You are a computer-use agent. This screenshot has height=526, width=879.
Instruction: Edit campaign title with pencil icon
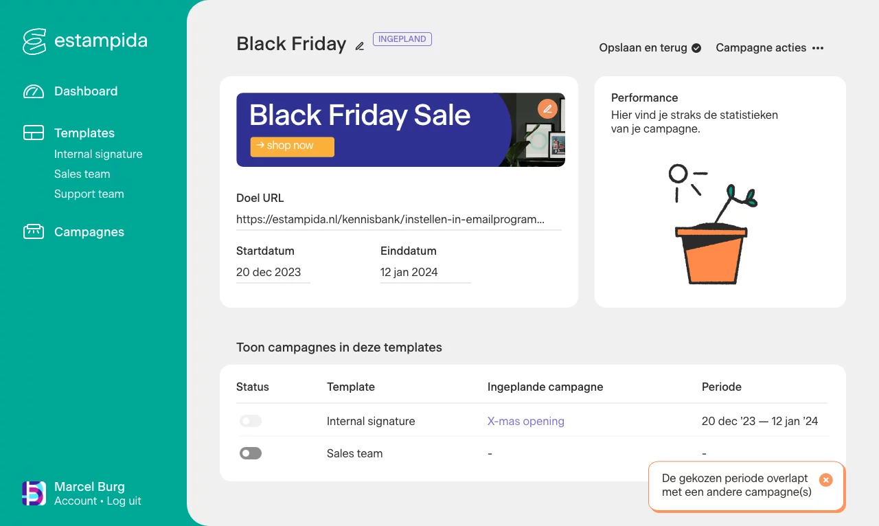[x=359, y=46]
